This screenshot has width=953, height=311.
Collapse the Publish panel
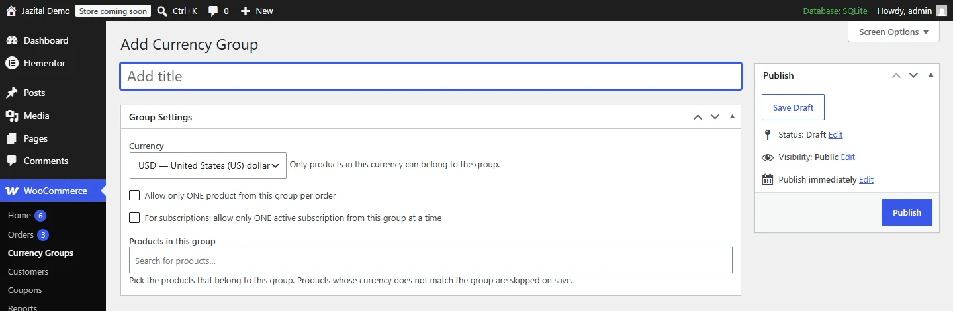coord(930,75)
